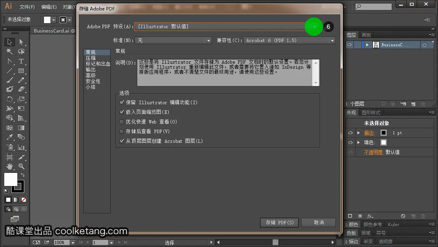Select the Rotate tool
The width and height of the screenshot is (438, 247).
[10, 99]
